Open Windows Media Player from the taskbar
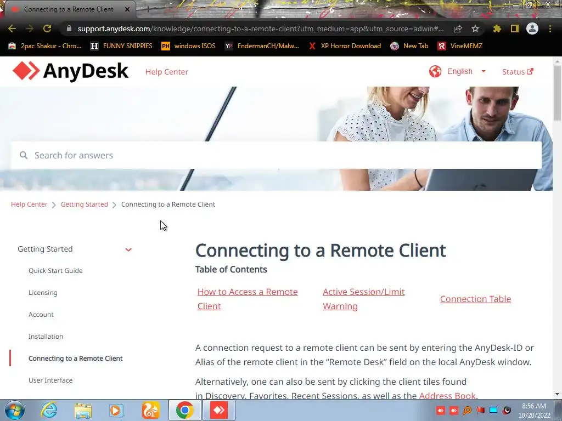The width and height of the screenshot is (562, 421). (x=116, y=410)
